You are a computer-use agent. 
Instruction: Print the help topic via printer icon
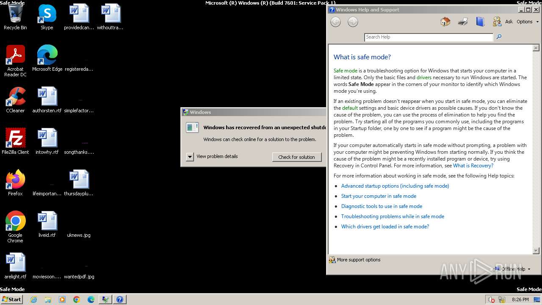click(463, 22)
